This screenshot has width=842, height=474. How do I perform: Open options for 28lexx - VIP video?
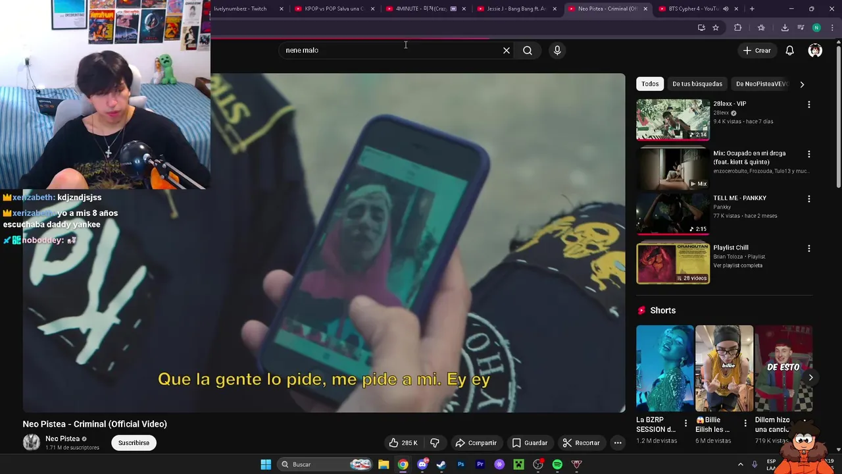[x=809, y=104]
